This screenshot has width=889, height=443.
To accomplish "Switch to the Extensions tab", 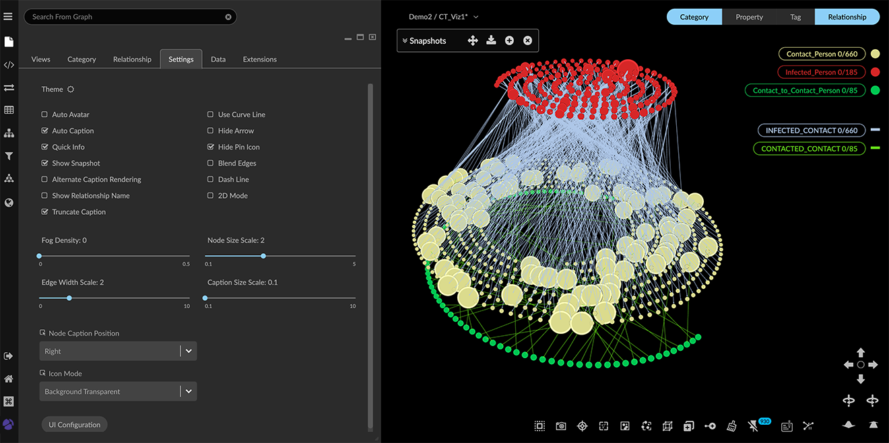I will coord(259,59).
